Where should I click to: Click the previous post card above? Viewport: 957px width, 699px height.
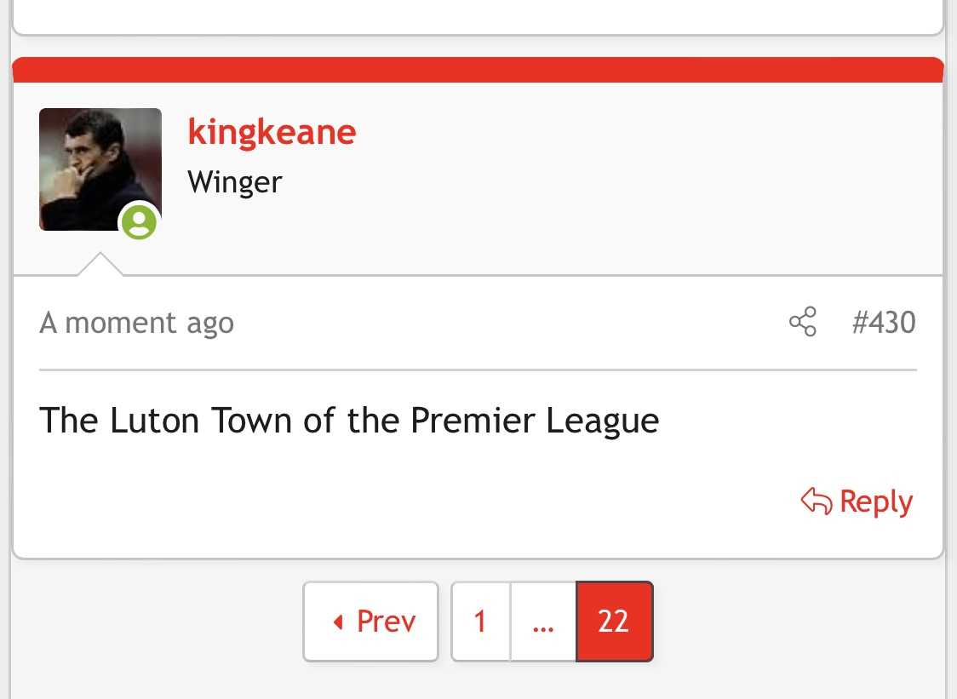[478, 17]
